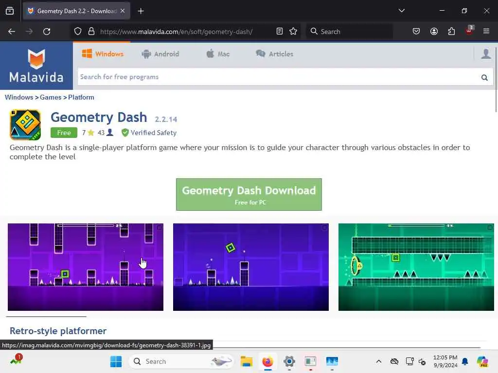
Task: Click the notification bell icon
Action: click(465, 361)
